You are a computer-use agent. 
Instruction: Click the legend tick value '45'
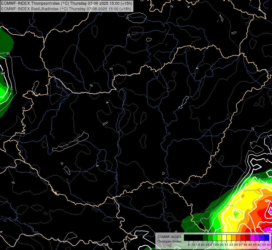tap(255, 245)
